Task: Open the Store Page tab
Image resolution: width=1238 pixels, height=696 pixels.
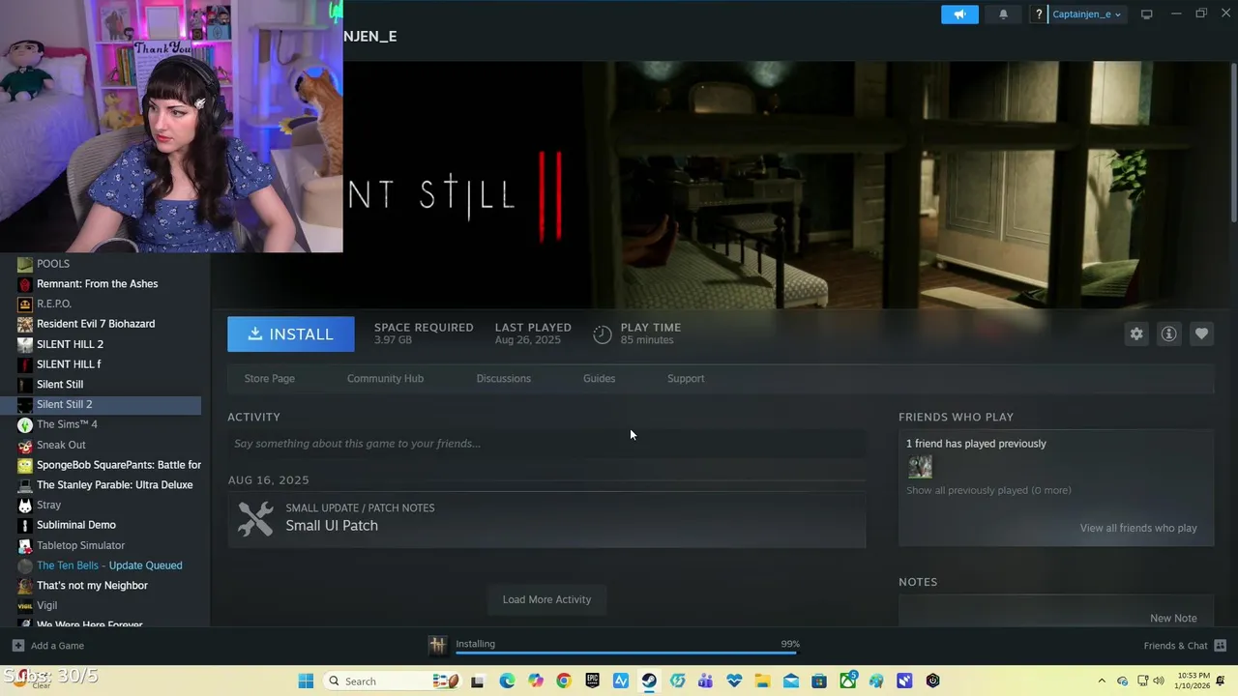Action: (x=270, y=378)
